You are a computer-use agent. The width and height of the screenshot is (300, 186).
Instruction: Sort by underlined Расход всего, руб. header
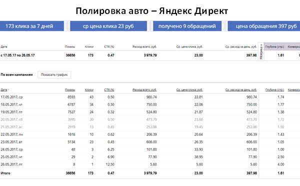(x=144, y=89)
